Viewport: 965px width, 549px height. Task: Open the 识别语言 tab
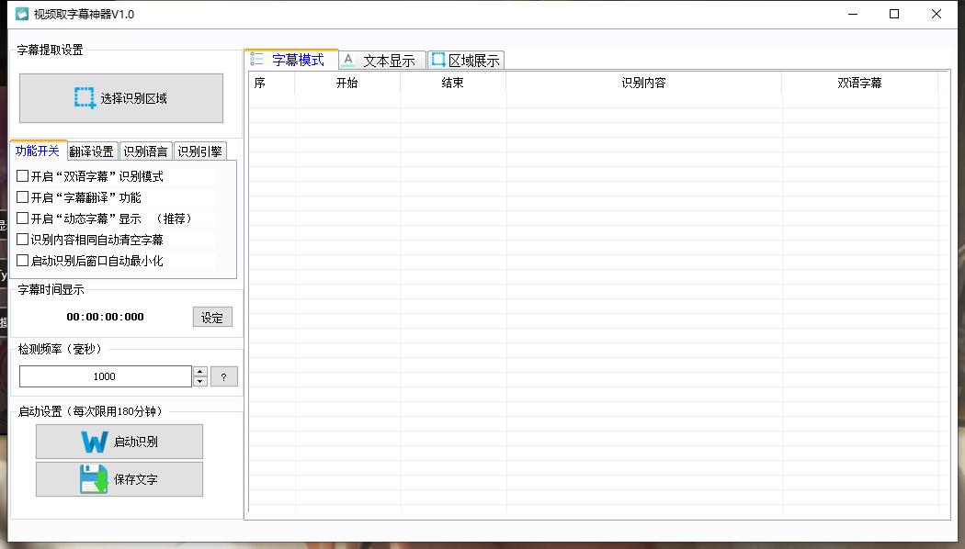145,151
